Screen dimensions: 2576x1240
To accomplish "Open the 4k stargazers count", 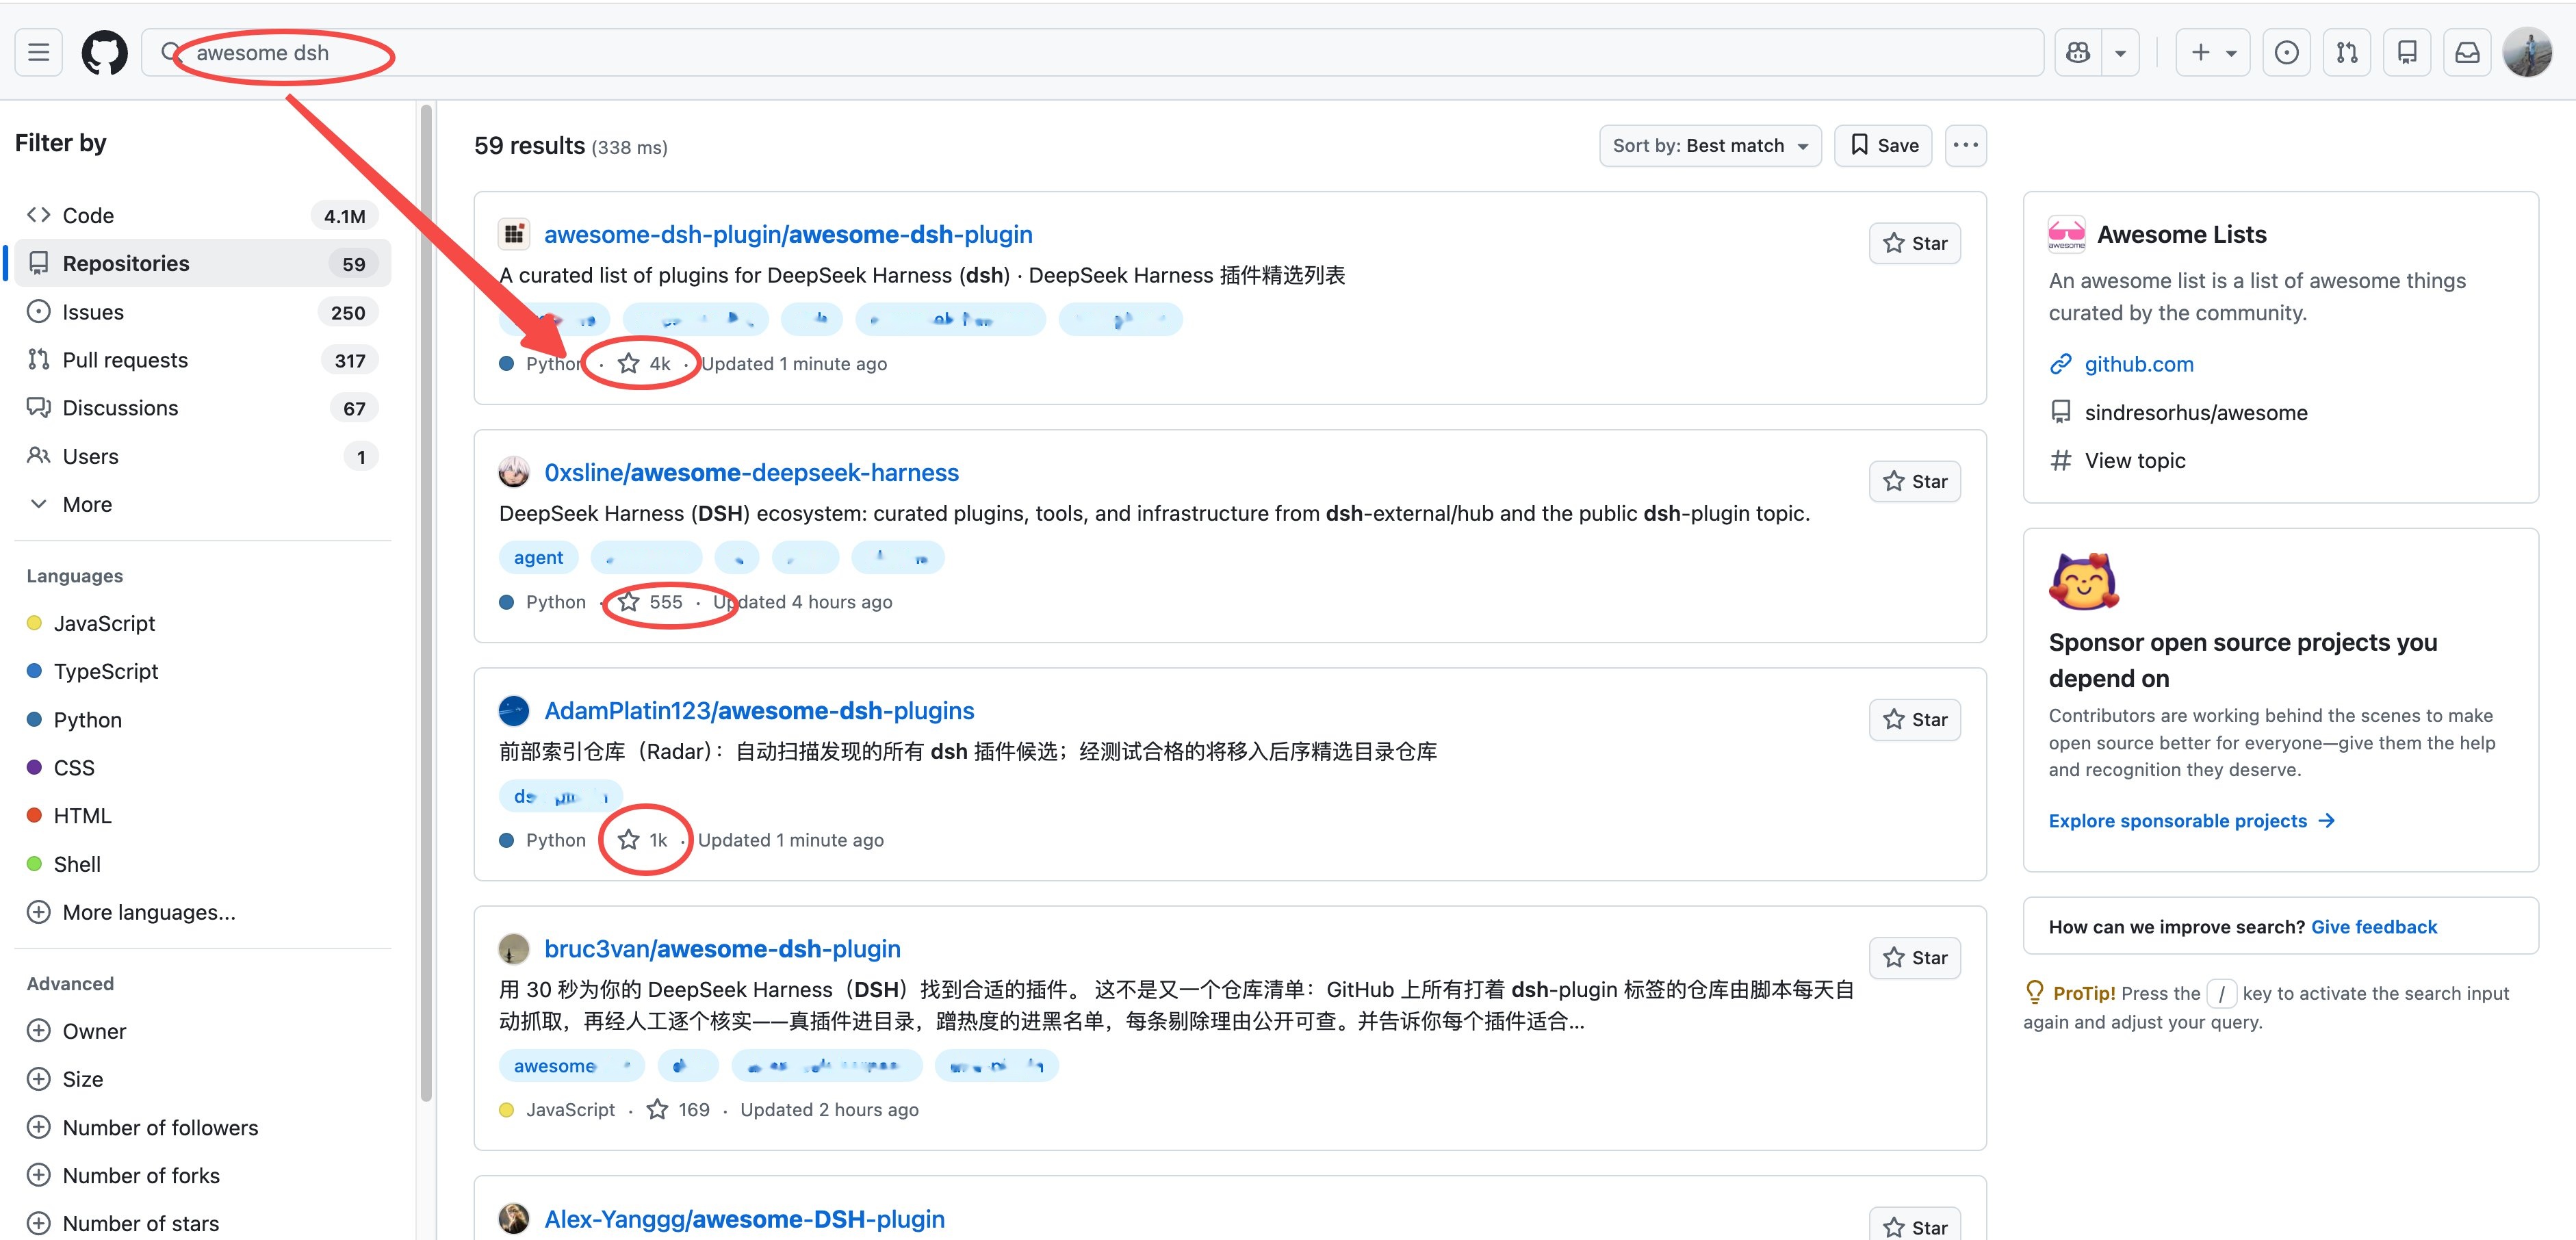I will click(x=644, y=363).
